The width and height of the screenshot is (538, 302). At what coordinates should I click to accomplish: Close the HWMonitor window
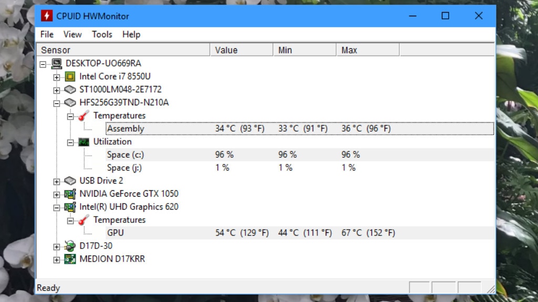coord(479,16)
